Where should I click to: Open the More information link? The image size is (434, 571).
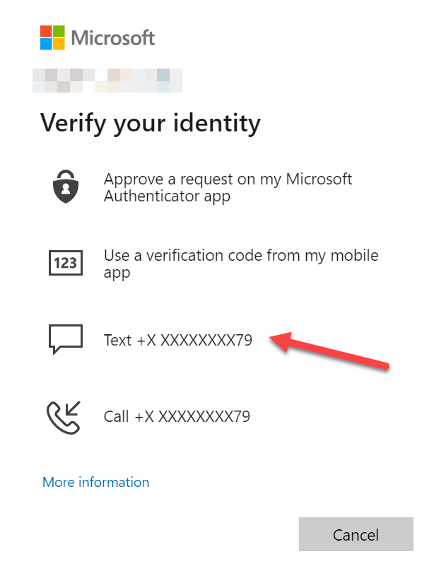[95, 482]
